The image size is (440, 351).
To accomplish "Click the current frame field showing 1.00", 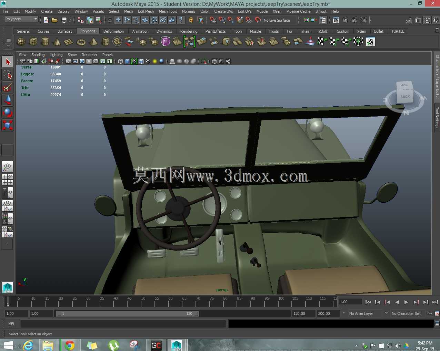I will coord(350,302).
